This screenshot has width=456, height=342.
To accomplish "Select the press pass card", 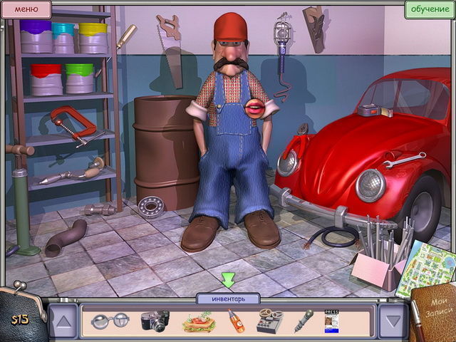I will click(333, 321).
